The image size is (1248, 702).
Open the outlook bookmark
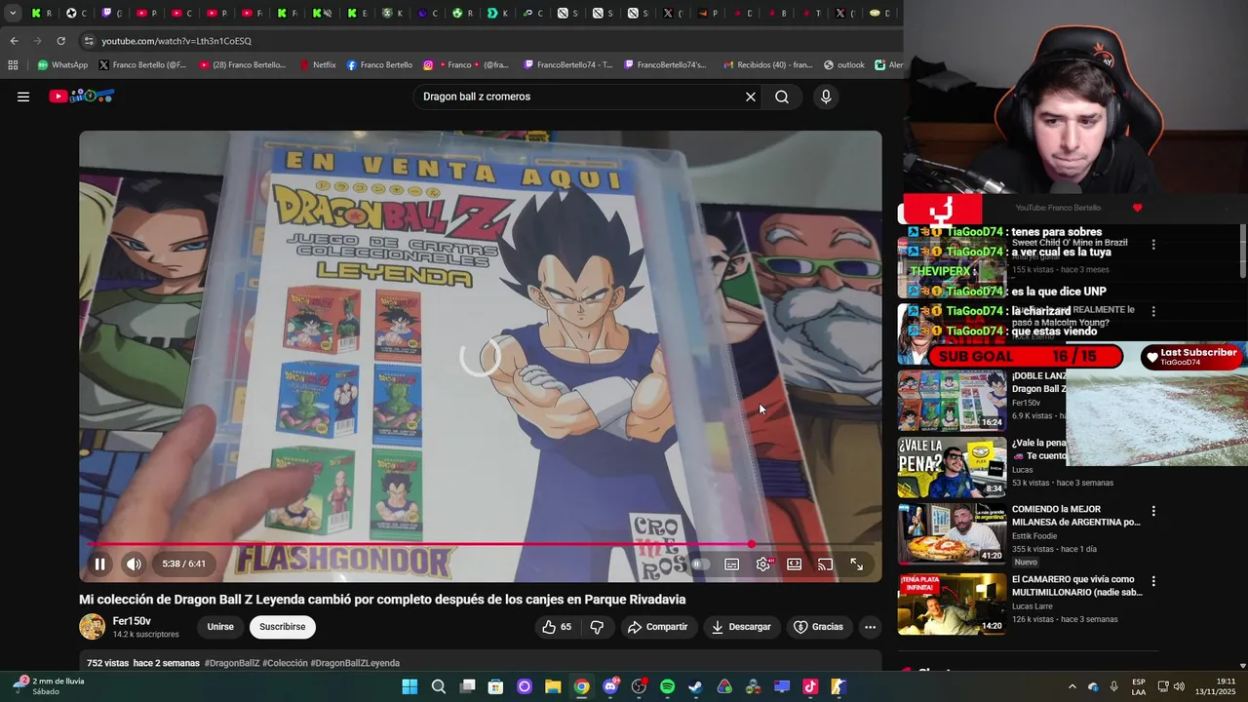844,65
